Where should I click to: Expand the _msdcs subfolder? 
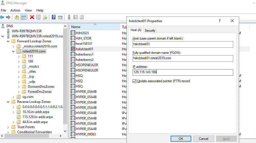coord(19,67)
